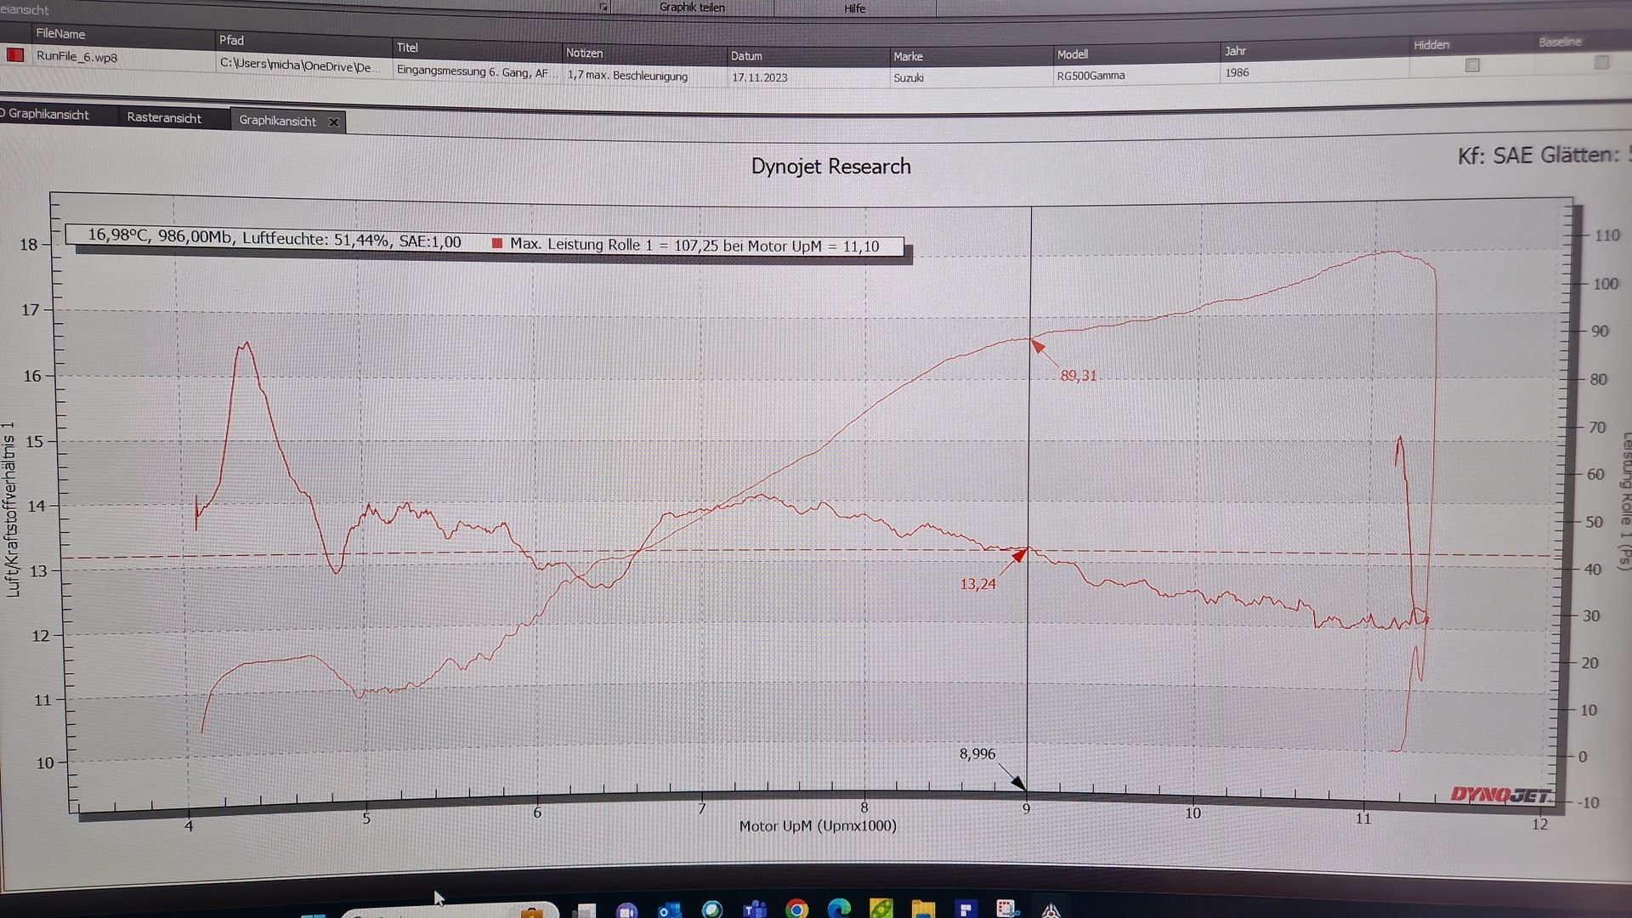The image size is (1632, 918).
Task: Open the round teal app icon in taskbar
Action: pyautogui.click(x=712, y=909)
